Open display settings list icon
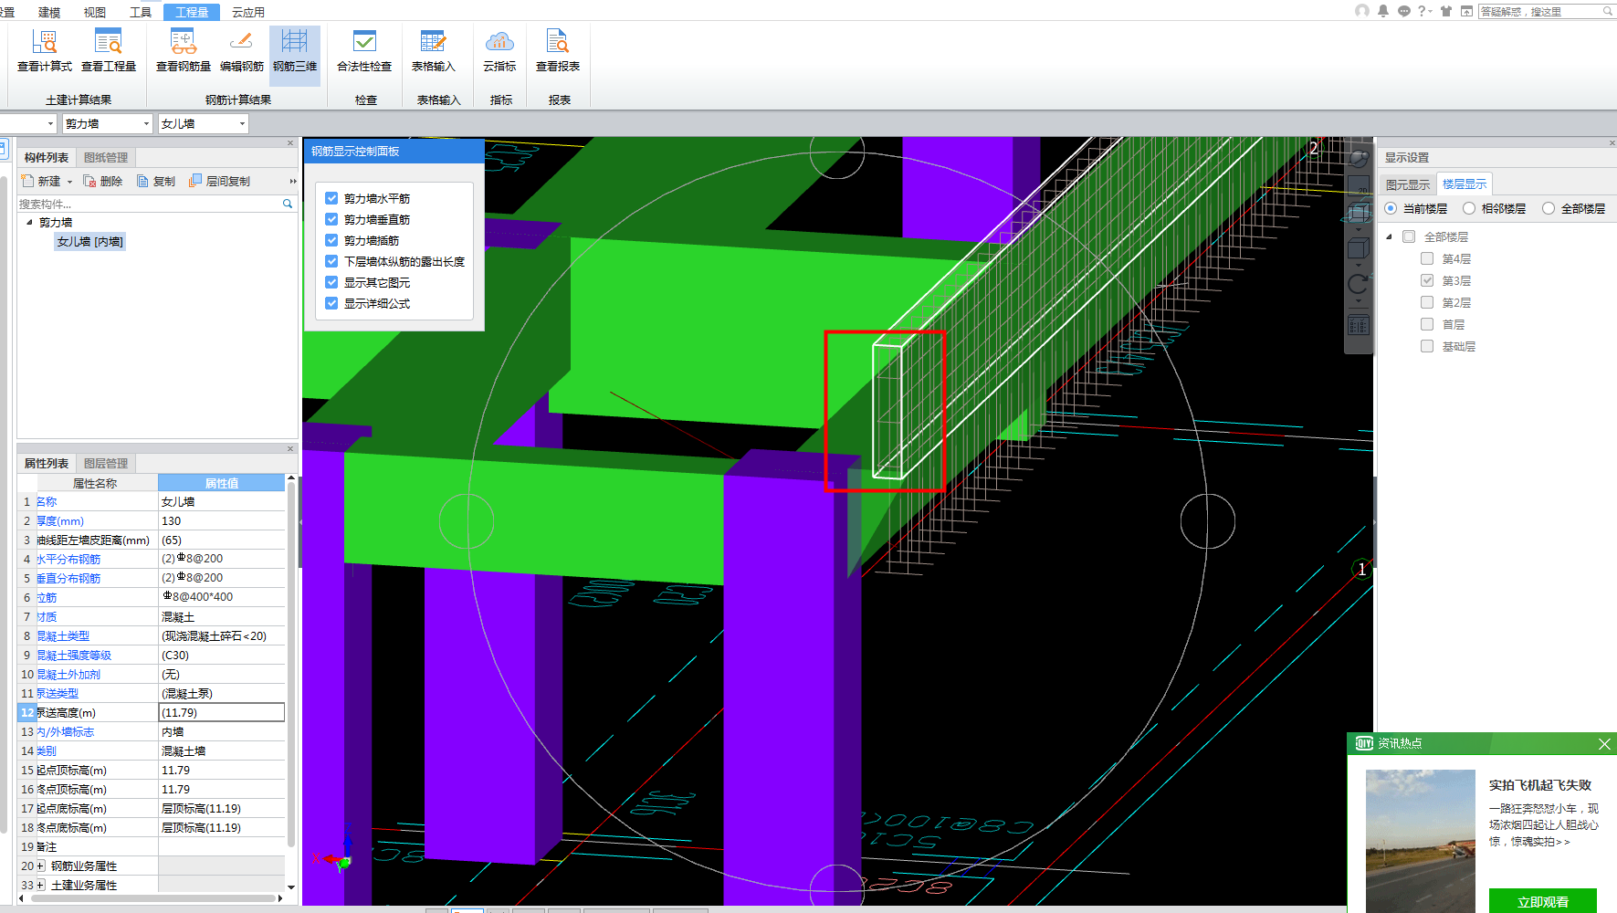This screenshot has width=1617, height=913. (1359, 325)
